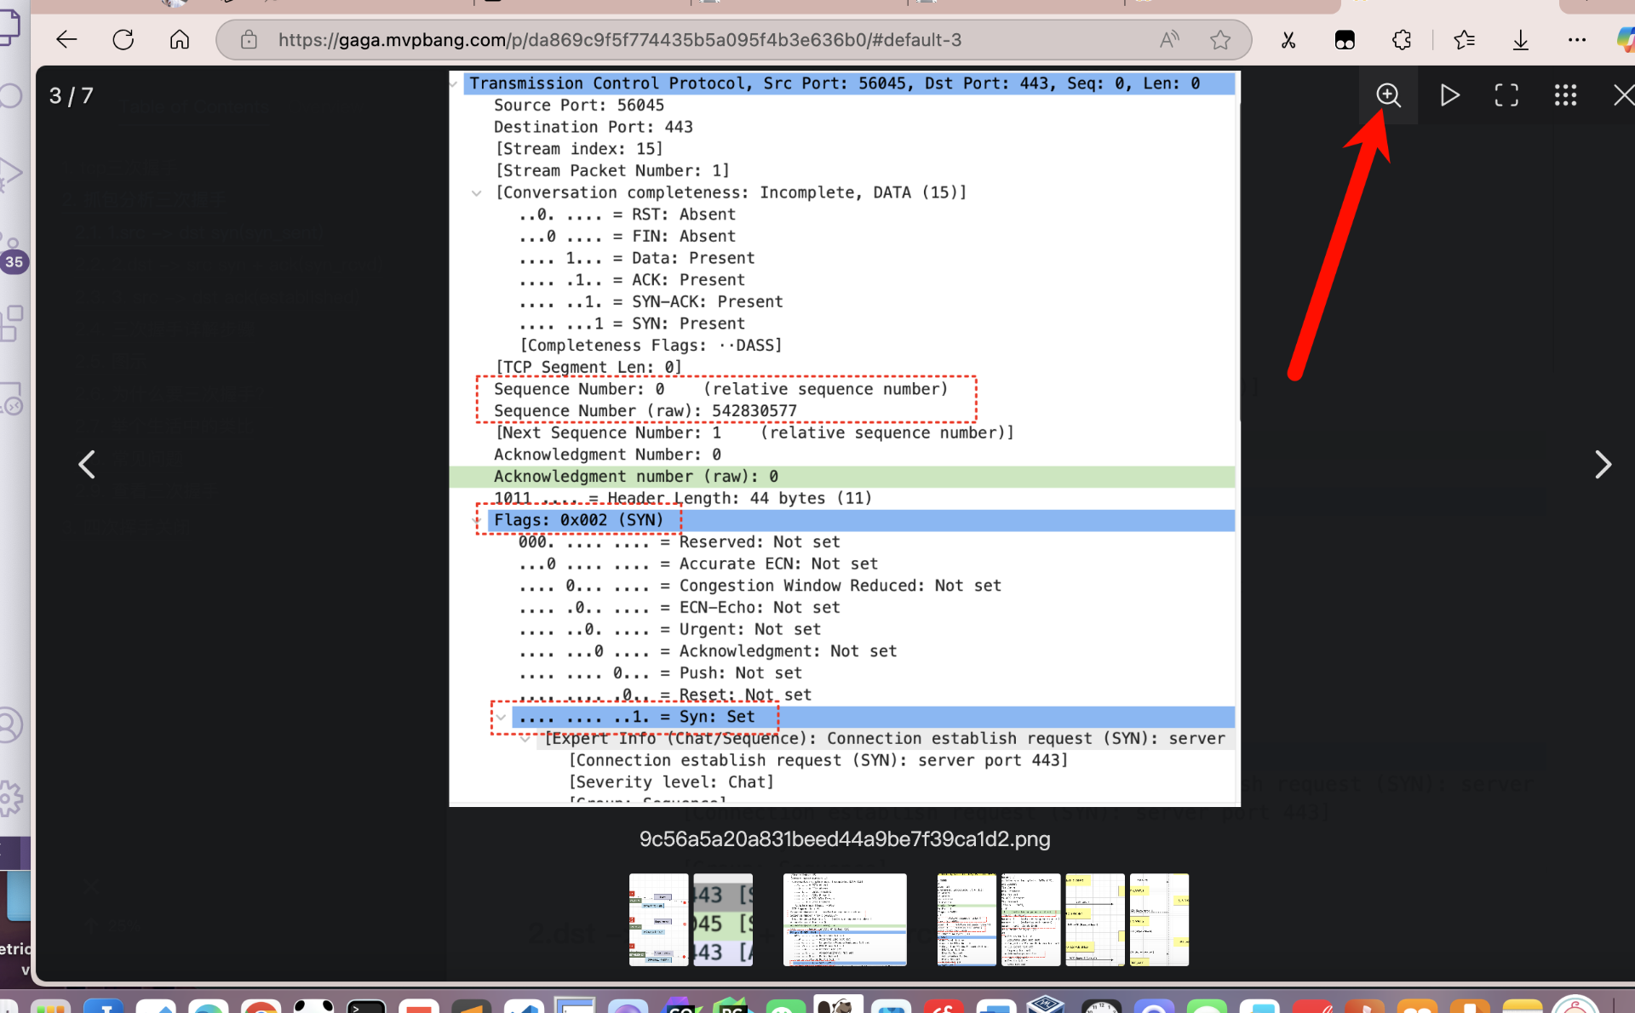Add page to favorites with star icon
1635x1013 pixels.
1219,40
